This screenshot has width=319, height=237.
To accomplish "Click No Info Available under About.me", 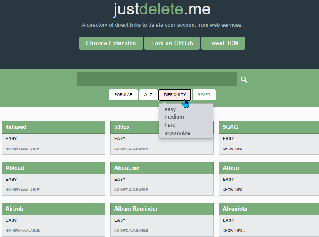I will pos(131,190).
